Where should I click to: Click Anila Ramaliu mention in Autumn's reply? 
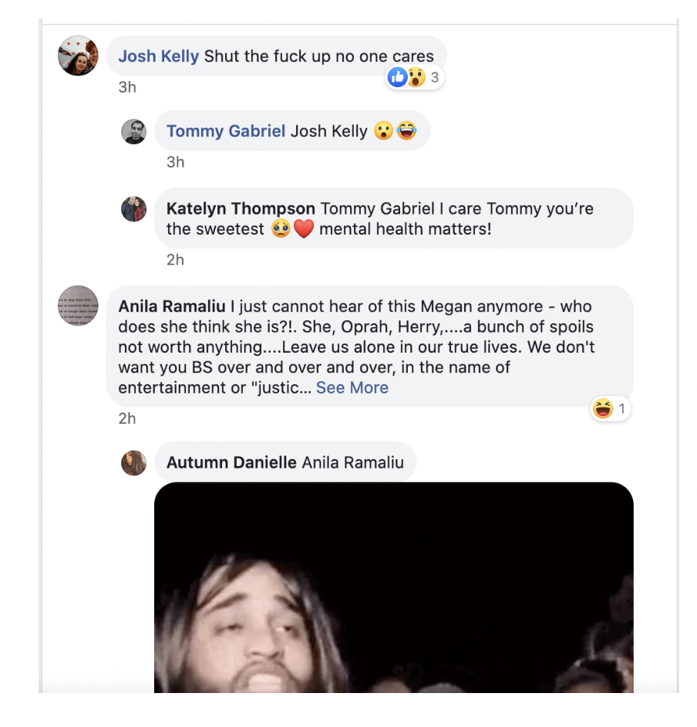point(353,463)
